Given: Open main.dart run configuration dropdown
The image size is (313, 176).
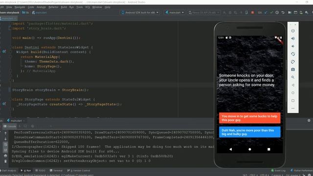Looking at the screenshot, I should point(175,12).
